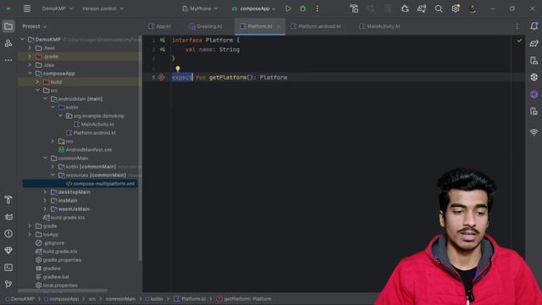Expand the desktopMain folder
Image resolution: width=542 pixels, height=305 pixels.
tap(45, 192)
